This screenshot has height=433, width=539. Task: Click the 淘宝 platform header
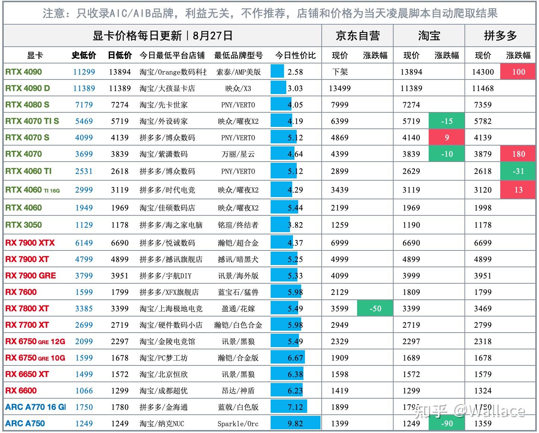429,36
